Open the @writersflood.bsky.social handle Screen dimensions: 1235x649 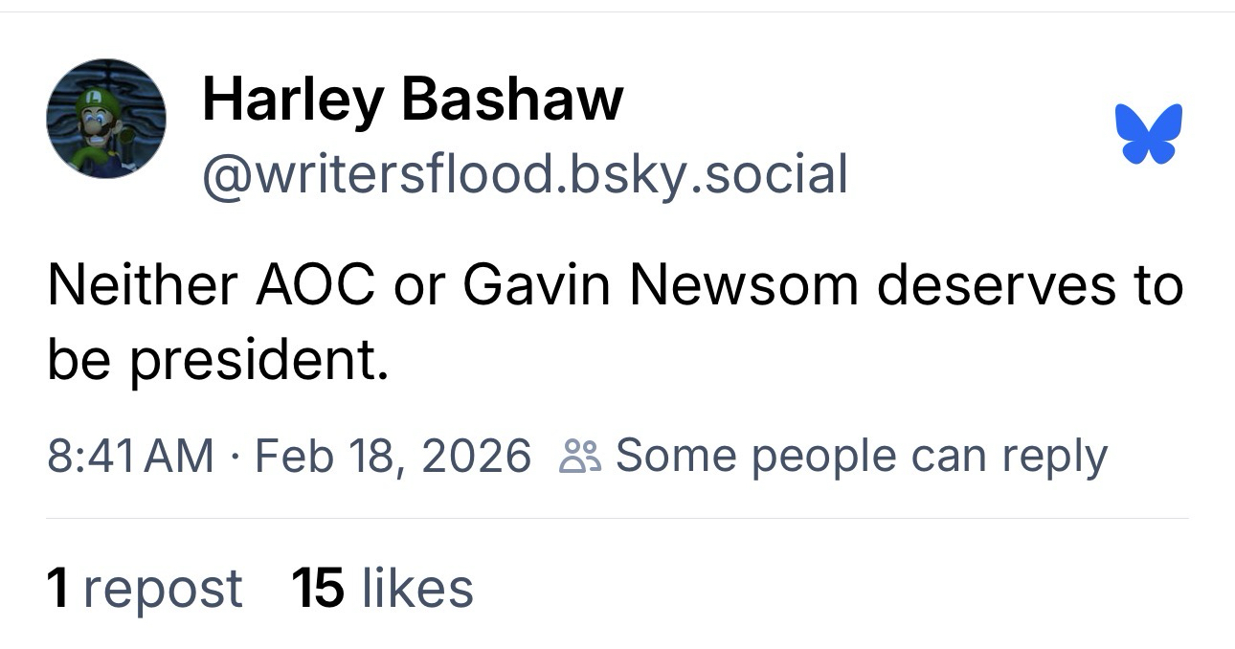[x=525, y=174]
